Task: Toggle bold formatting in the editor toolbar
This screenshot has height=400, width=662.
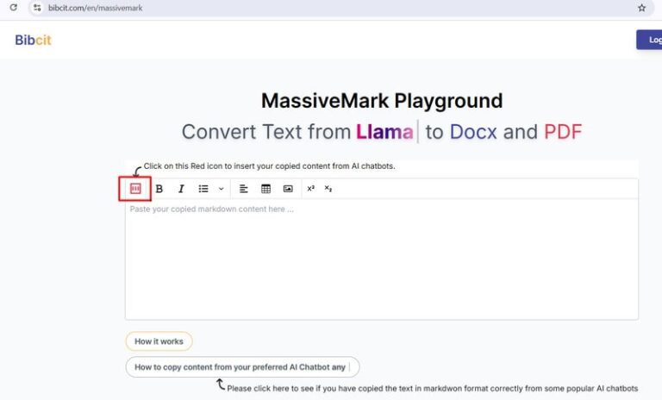Action: 159,189
